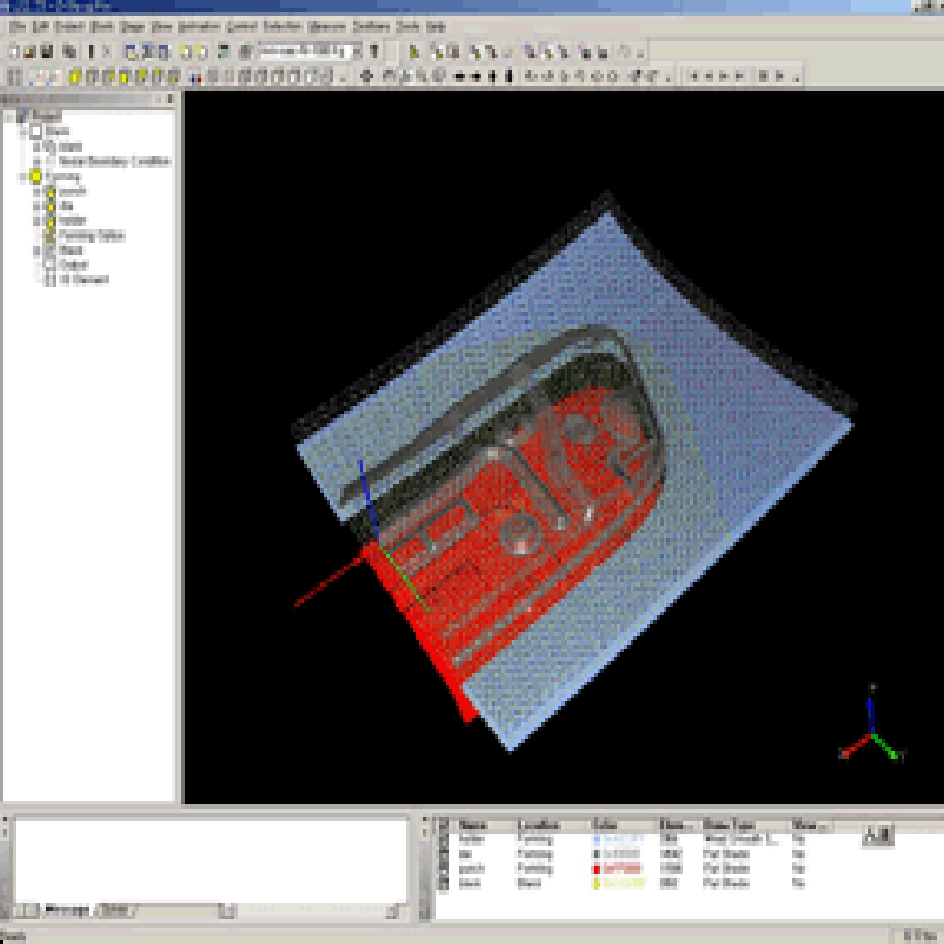Screen dimensions: 944x944
Task: Open the Mesh menu
Action: pyautogui.click(x=100, y=26)
